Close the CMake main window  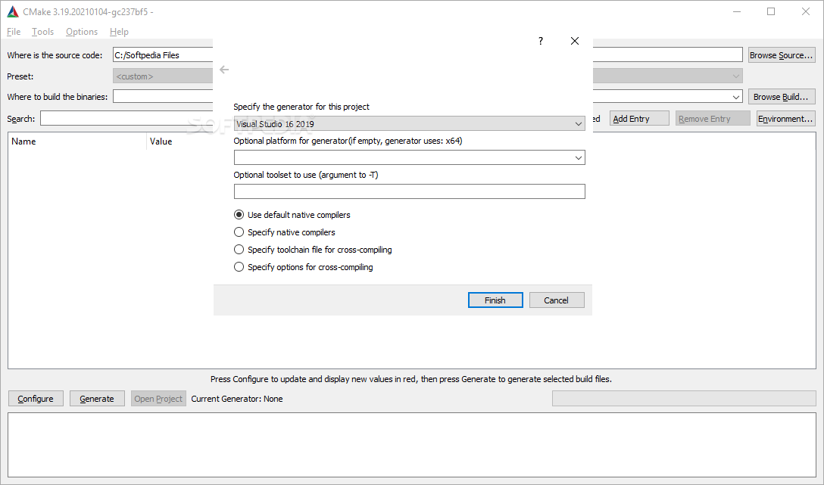tap(806, 11)
